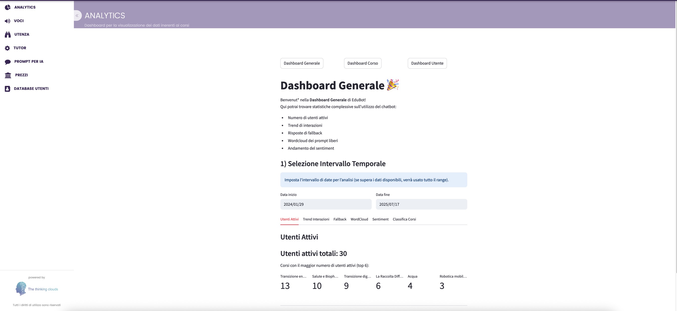
Task: Click the Analytics pie chart sidebar icon
Action: [8, 7]
